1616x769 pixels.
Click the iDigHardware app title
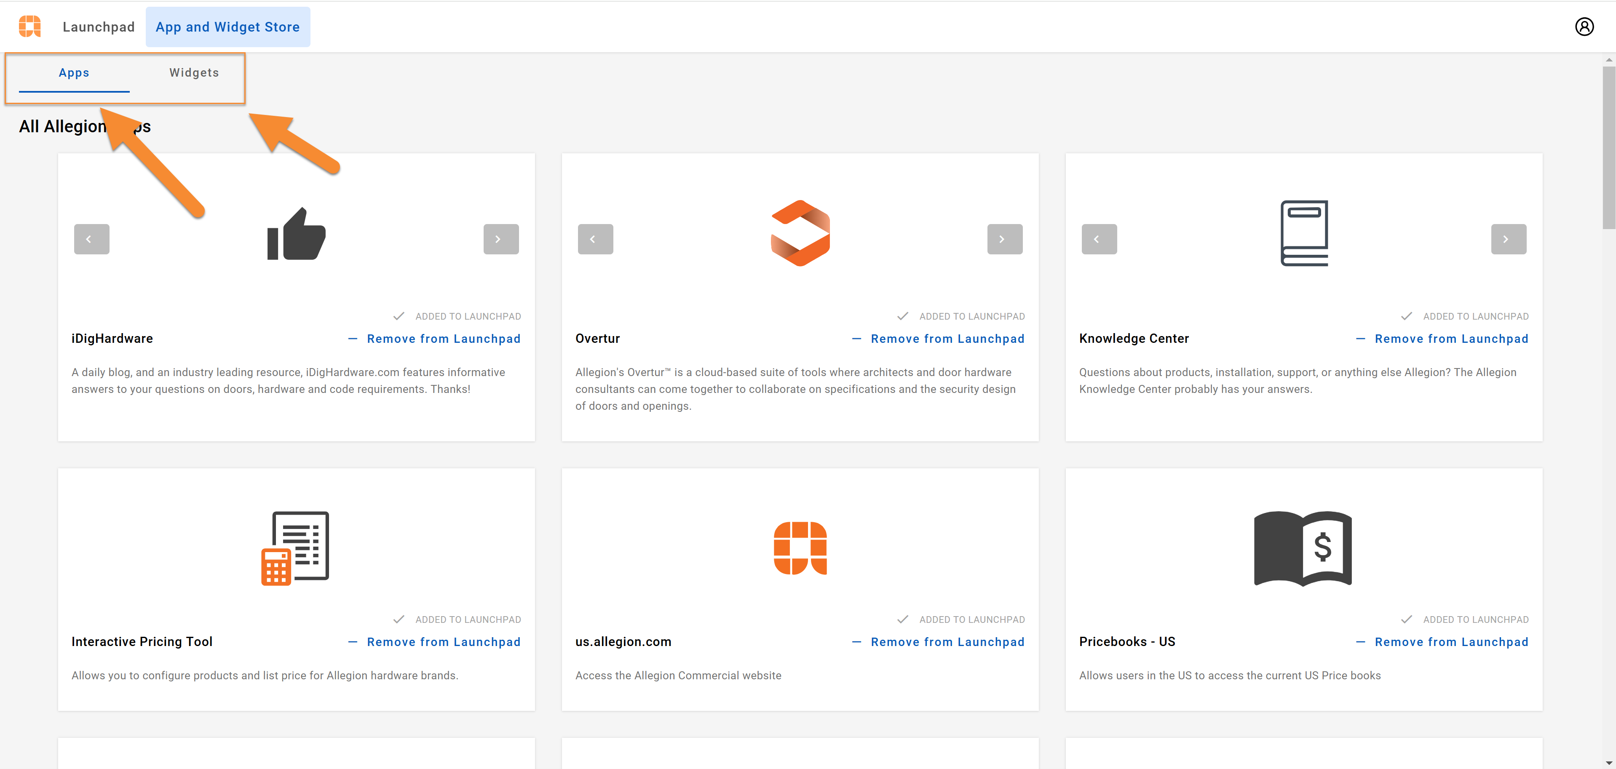click(112, 339)
